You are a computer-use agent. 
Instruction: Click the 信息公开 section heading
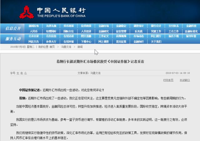pyautogui.click(x=13, y=28)
